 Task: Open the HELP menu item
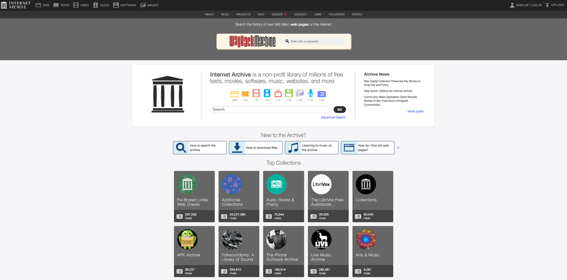(x=261, y=14)
